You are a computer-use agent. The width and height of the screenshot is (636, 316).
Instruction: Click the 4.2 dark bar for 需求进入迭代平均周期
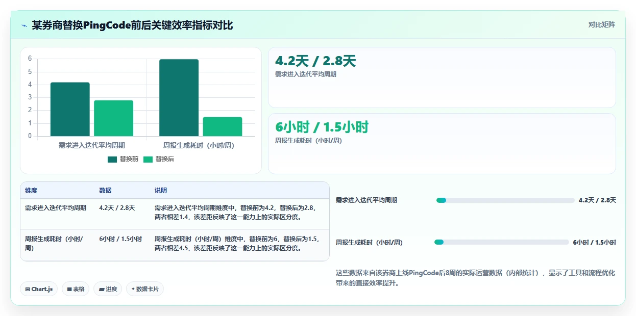(x=70, y=109)
